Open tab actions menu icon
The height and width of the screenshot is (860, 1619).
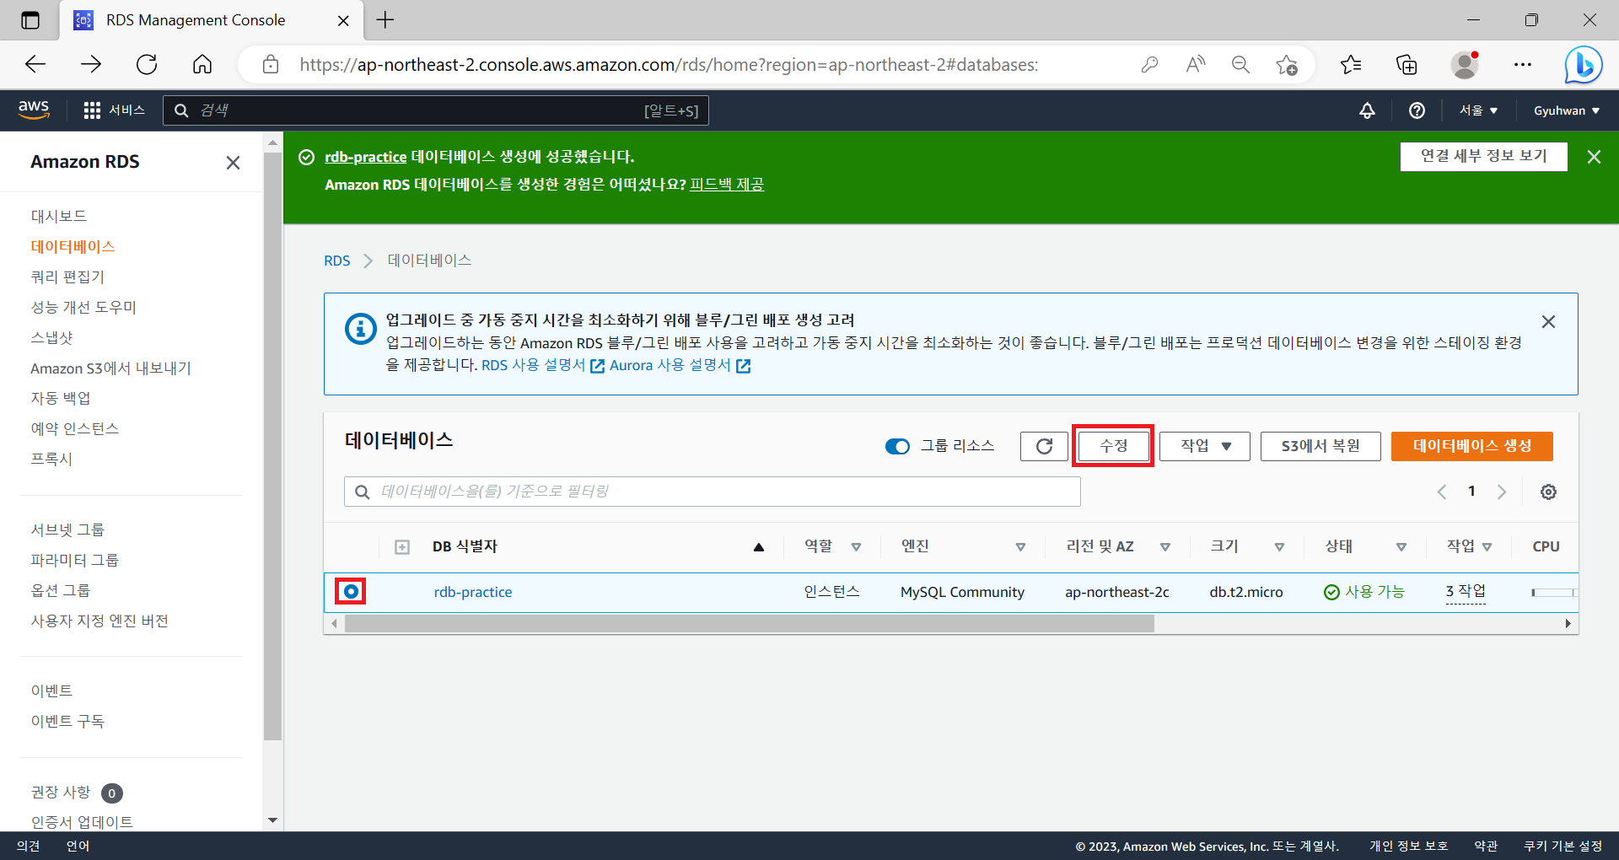(x=30, y=20)
